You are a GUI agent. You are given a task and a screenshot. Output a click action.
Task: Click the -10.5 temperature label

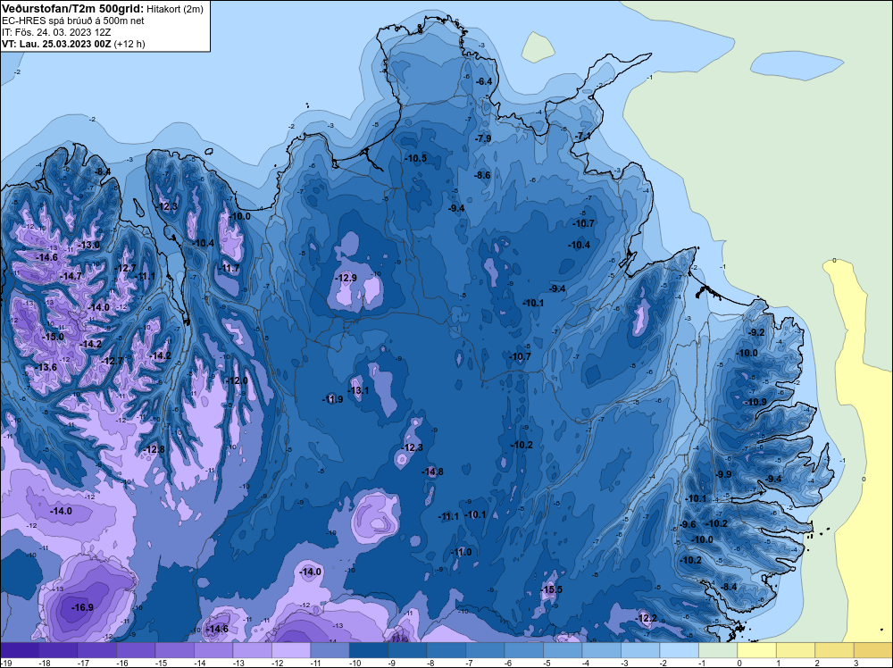tap(415, 158)
